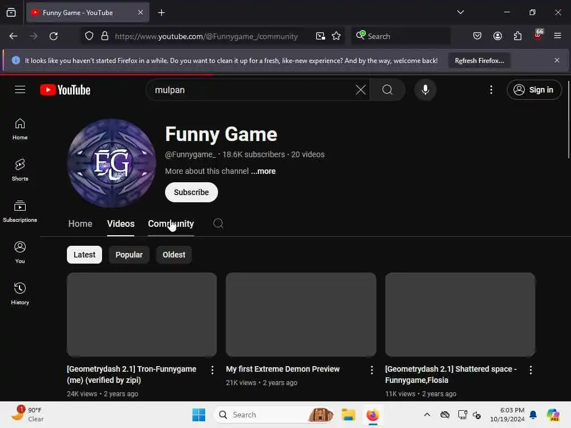The image size is (571, 428).
Task: Filter videos by Popular
Action: (x=129, y=255)
